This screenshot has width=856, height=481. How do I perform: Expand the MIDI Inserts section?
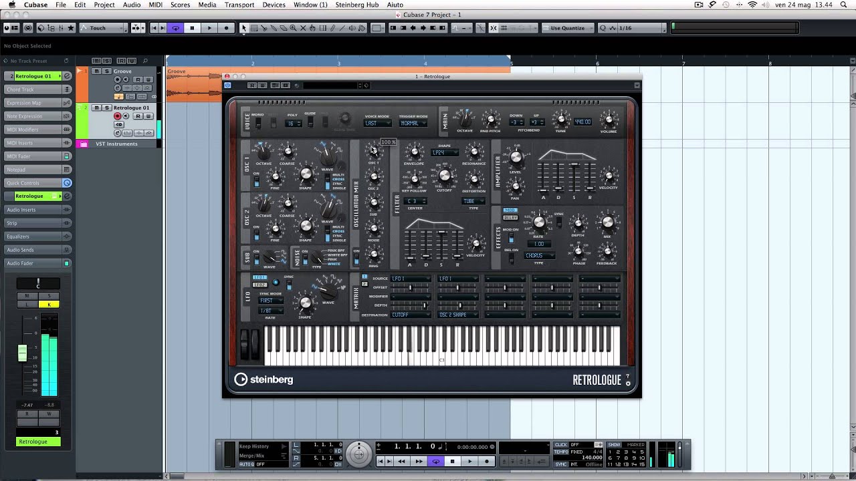click(x=39, y=143)
